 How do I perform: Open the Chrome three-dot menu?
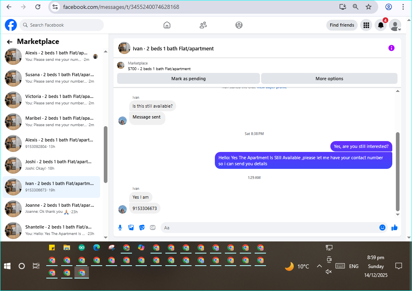(403, 7)
